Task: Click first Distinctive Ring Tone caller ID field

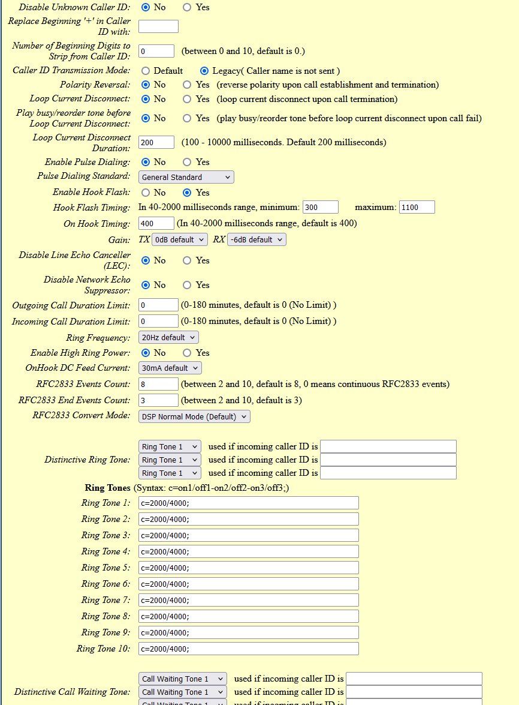Action: pos(388,446)
